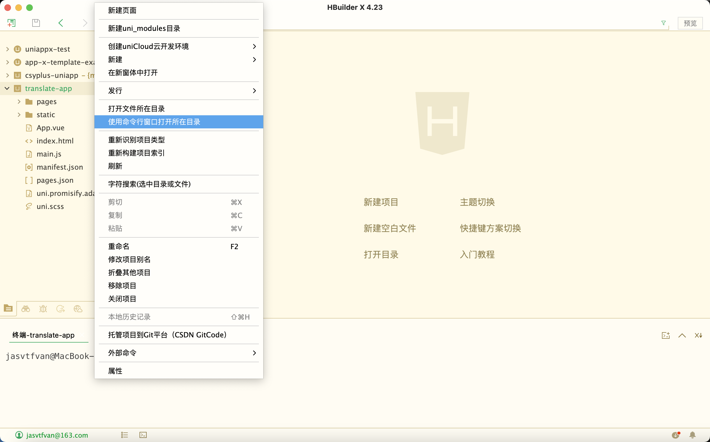The image size is (710, 442).
Task: Select 在新窗体中打开 menu item
Action: click(179, 72)
